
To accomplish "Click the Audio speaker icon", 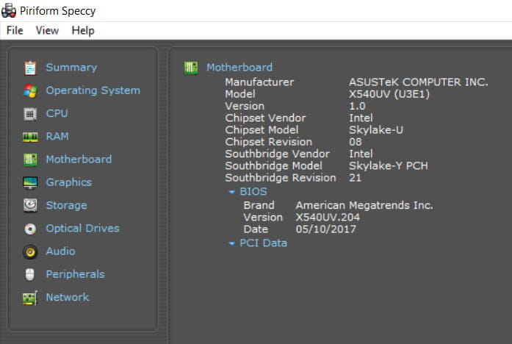I will click(x=30, y=251).
